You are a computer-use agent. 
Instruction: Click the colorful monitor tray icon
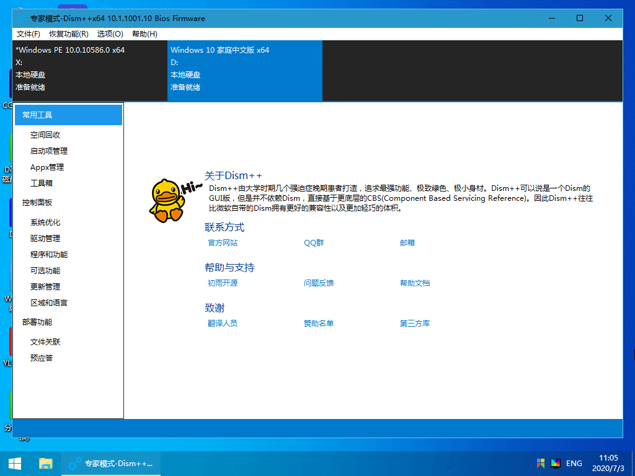click(x=556, y=464)
